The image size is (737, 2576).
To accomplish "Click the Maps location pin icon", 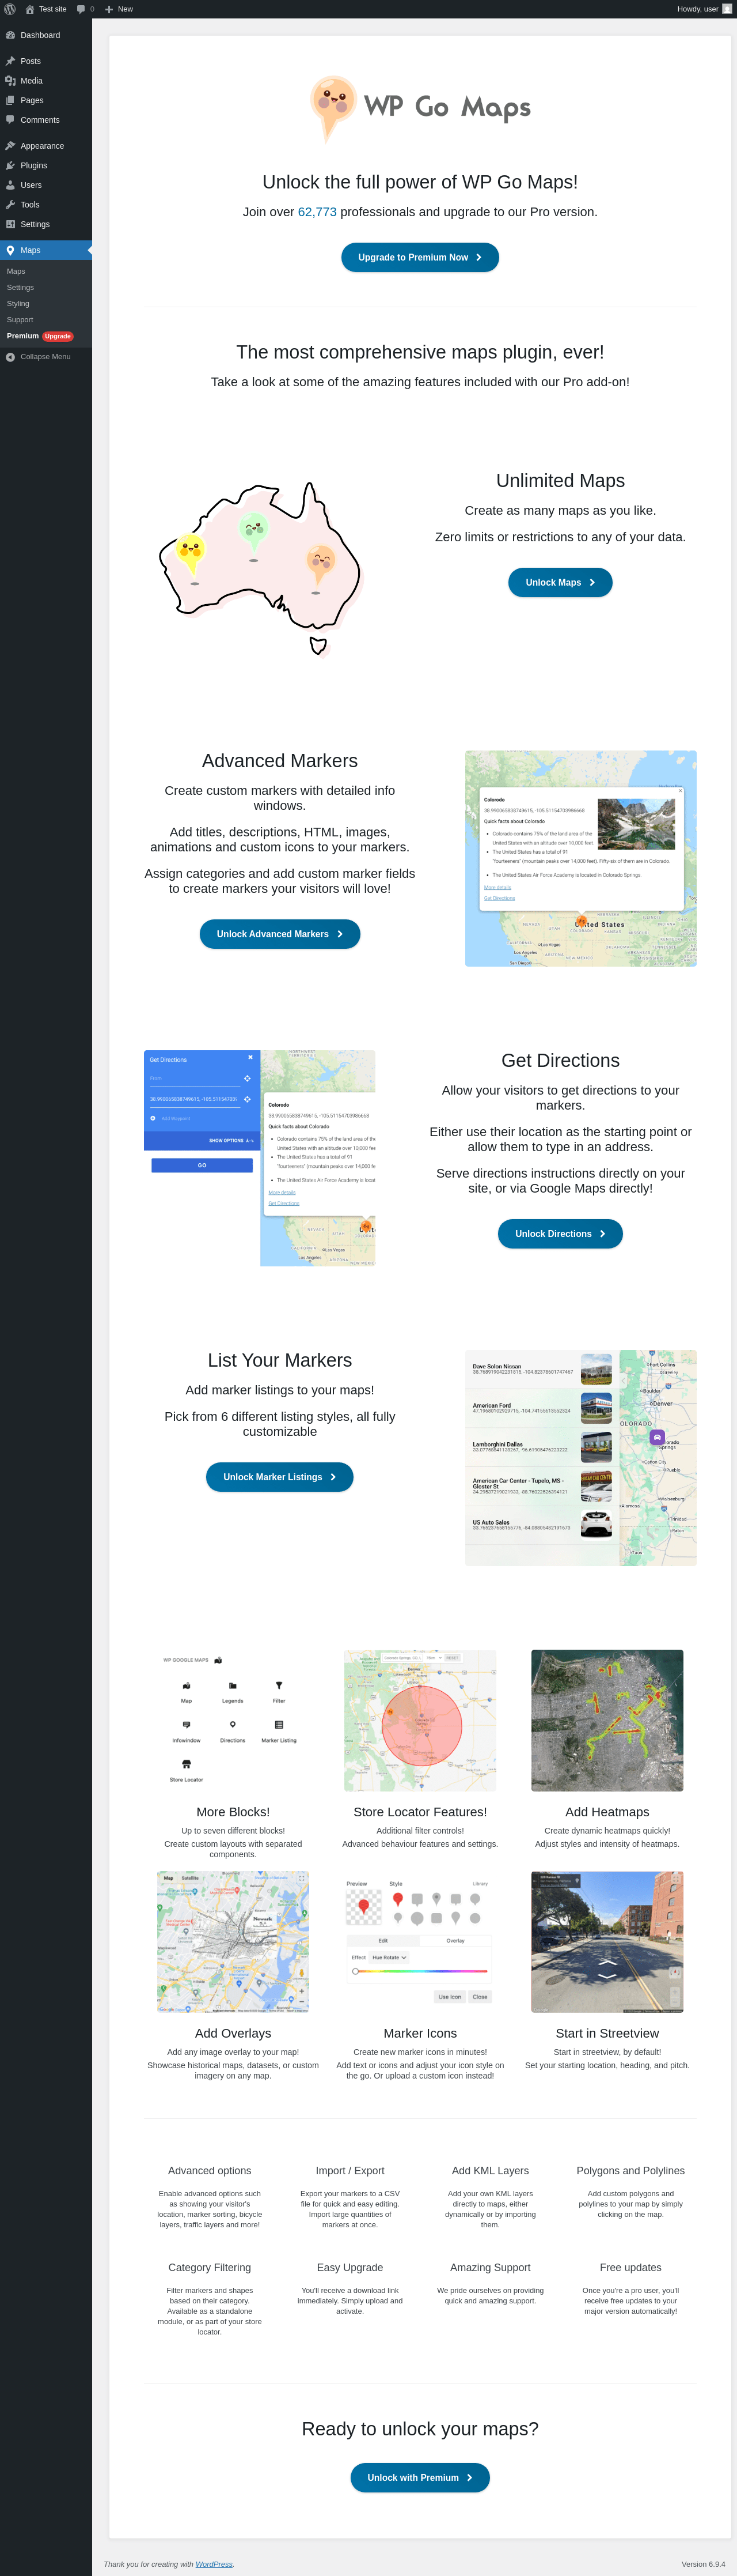I will click(x=10, y=250).
